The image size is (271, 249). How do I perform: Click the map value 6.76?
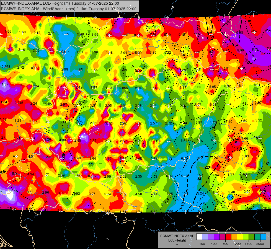[184, 159]
